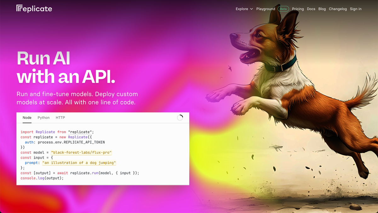Click Sign in

(x=356, y=9)
